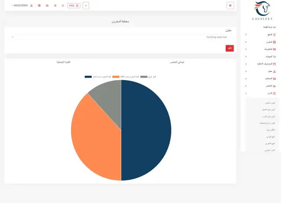Click the product (المنتج) sidebar icon
The image size is (281, 203).
point(274,34)
